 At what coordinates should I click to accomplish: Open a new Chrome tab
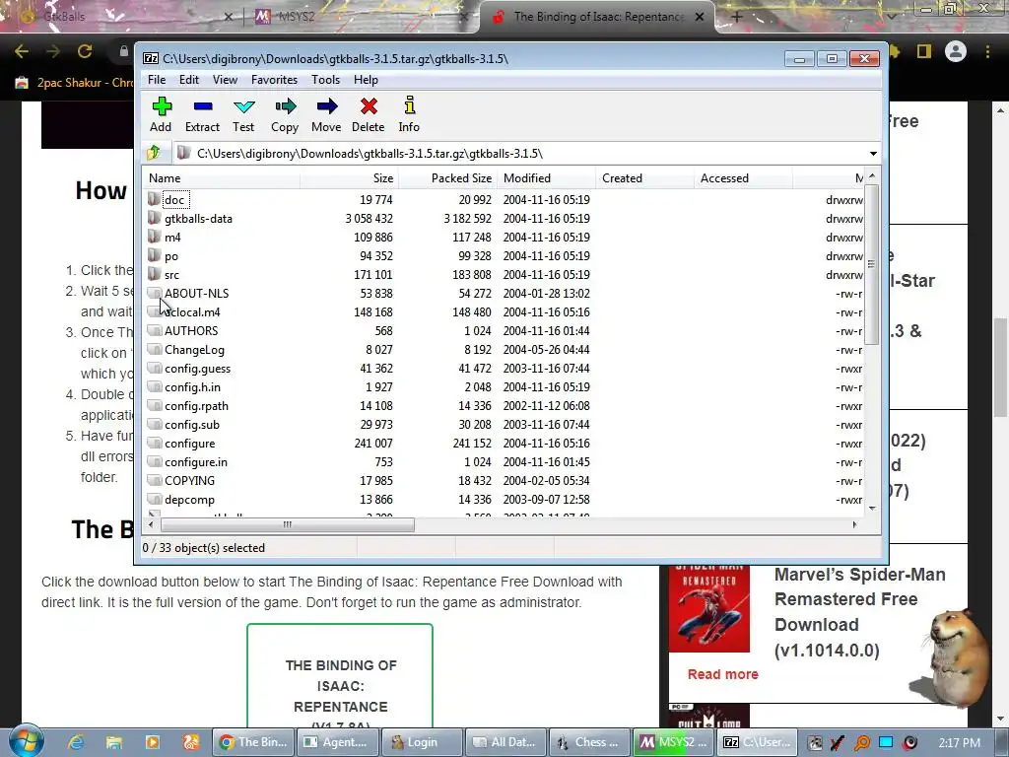pyautogui.click(x=737, y=17)
